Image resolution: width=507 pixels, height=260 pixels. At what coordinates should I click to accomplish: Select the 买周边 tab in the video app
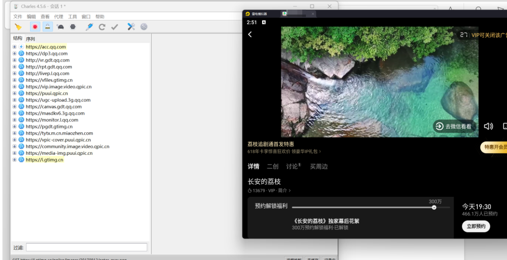[319, 166]
